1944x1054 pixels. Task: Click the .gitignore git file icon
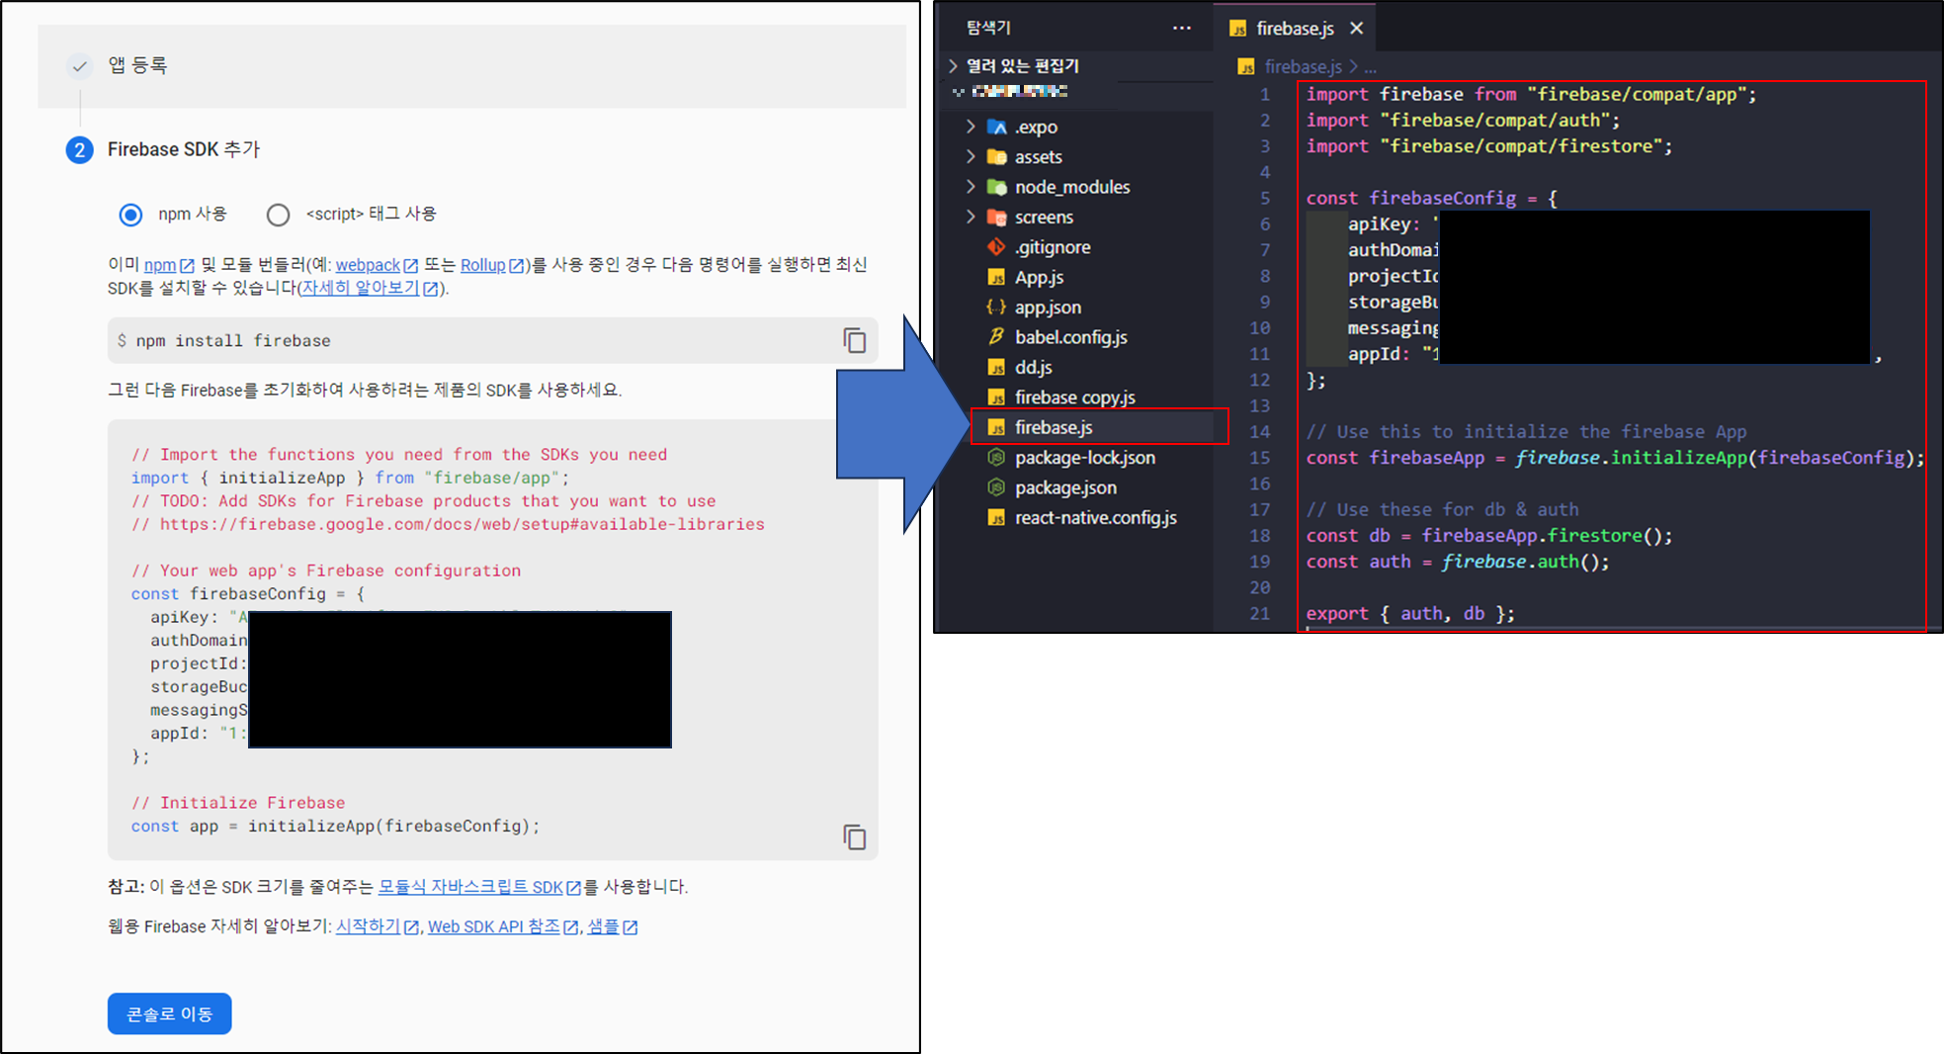tap(996, 246)
